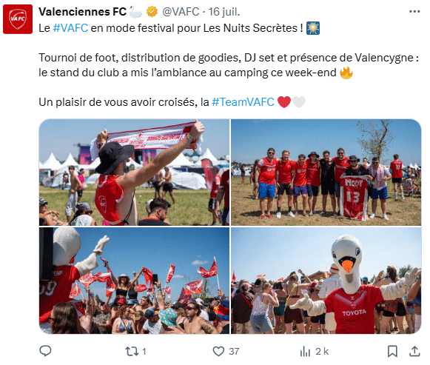
Task: Open photo of crowd waving red flags
Action: tap(134, 281)
